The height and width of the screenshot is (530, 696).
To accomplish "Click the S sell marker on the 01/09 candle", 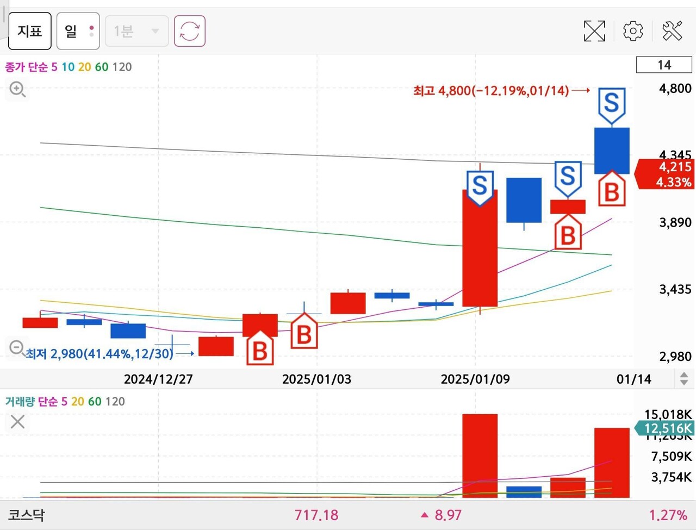I will (x=480, y=186).
